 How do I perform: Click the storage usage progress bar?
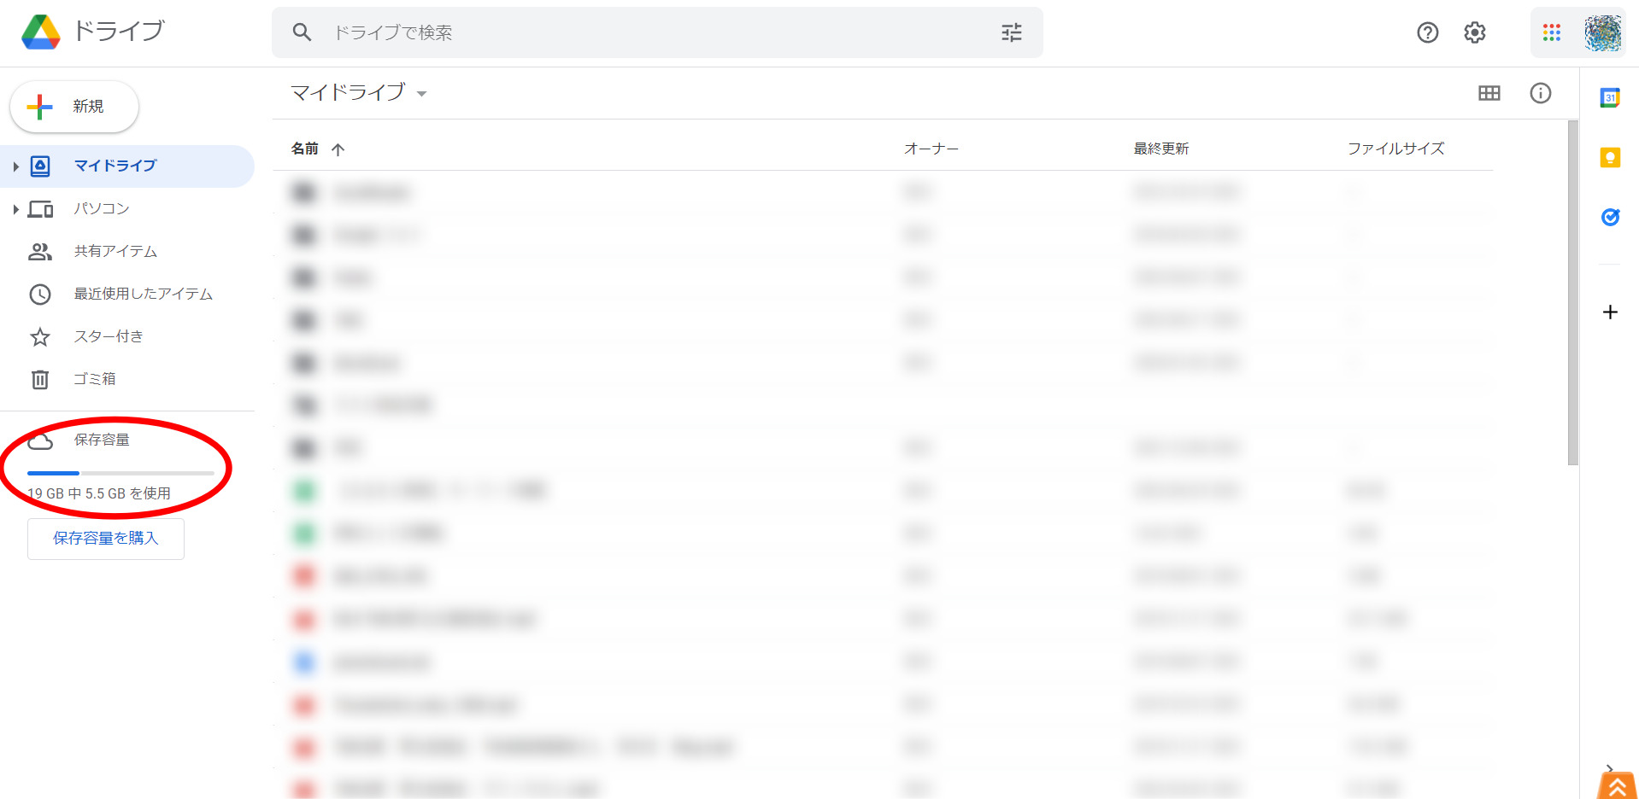(120, 473)
